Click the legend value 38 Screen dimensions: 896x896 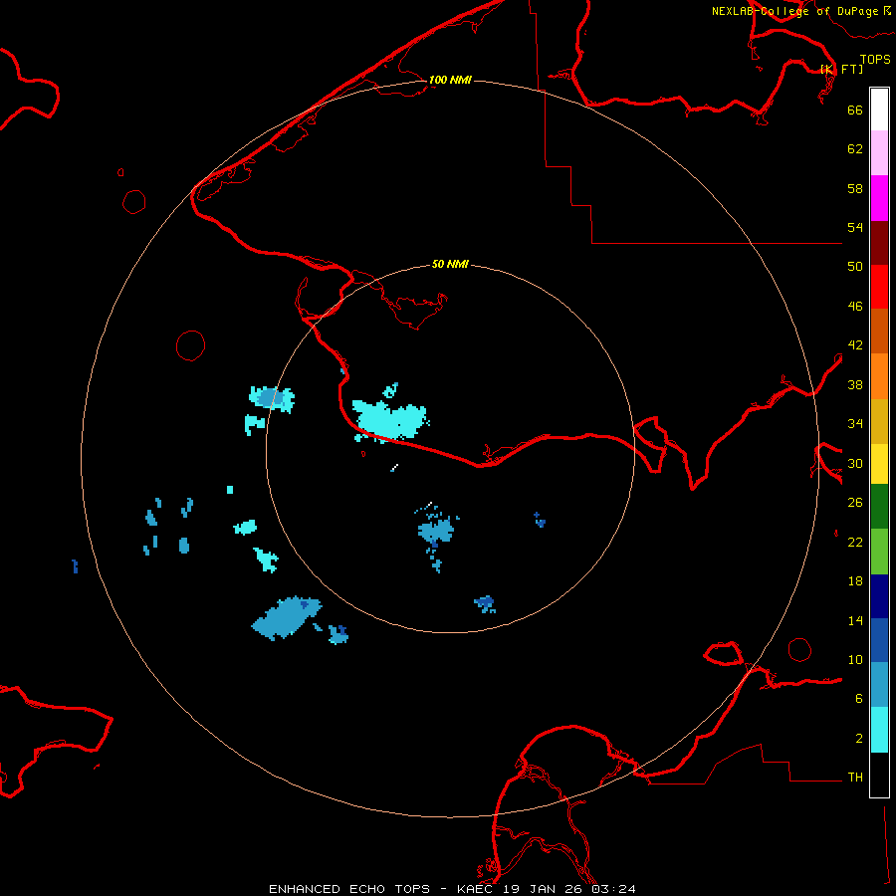(855, 384)
